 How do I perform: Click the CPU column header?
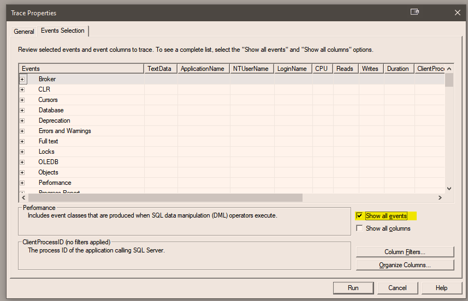(323, 69)
